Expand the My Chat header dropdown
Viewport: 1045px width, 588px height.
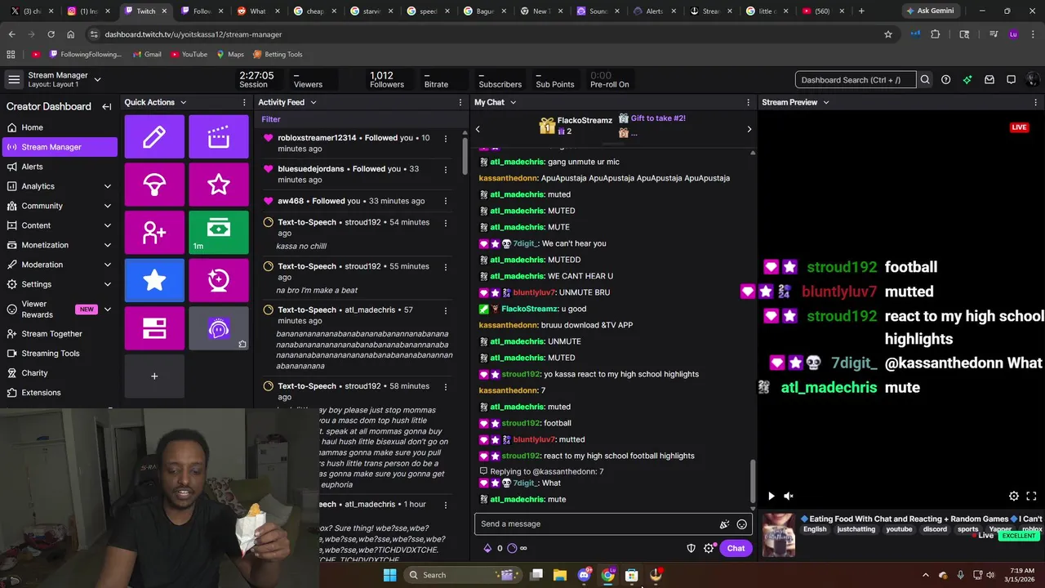(x=513, y=102)
